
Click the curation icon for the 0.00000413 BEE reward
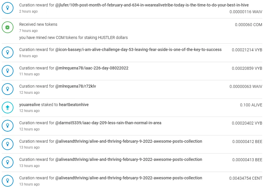pos(8,162)
